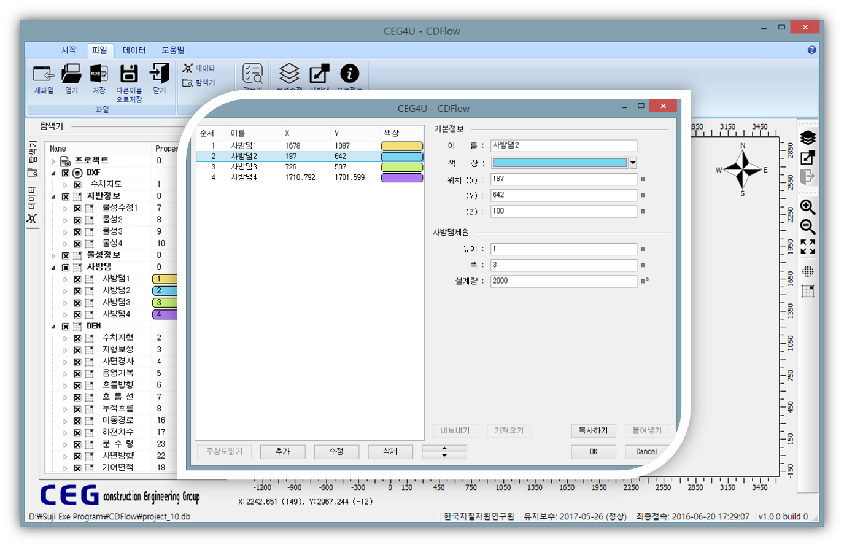
Task: Expand the 사면경사 tree node
Action: 65,362
